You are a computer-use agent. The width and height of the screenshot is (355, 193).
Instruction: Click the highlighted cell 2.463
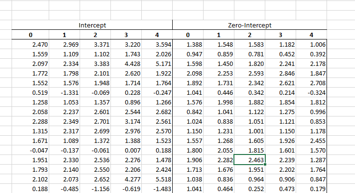click(249, 160)
